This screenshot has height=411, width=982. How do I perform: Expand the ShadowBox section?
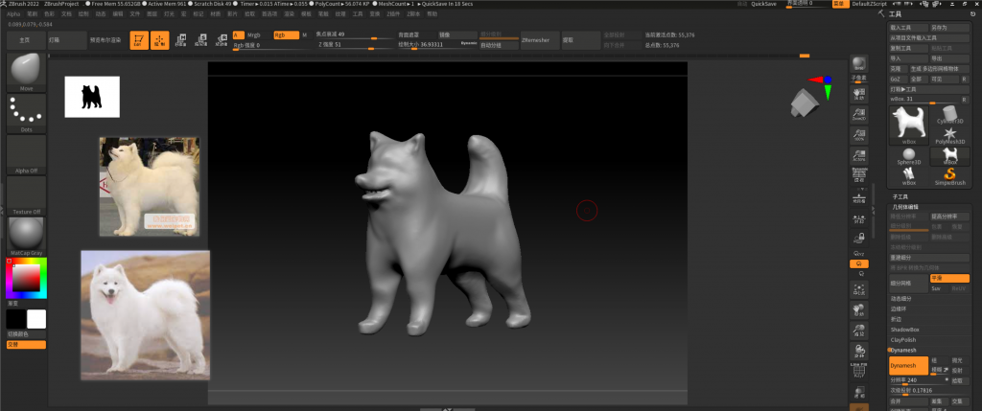[x=904, y=329]
